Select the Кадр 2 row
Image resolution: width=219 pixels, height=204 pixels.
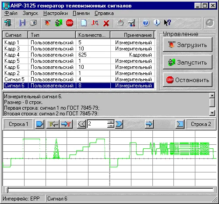click(x=78, y=73)
